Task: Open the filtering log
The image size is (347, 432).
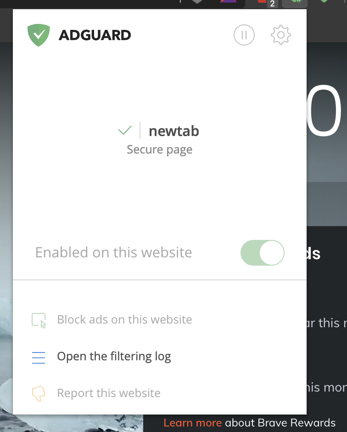Action: point(113,357)
